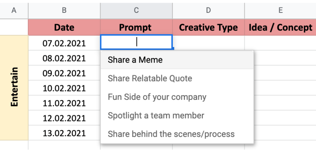Screen dimensions: 316x151
Task: Choose 'Share behind the scenes/process' entry
Action: 177,134
